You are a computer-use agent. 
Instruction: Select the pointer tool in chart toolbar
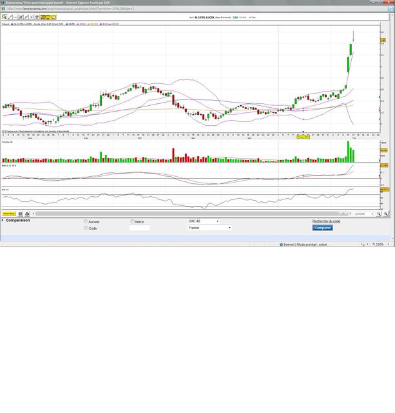(5, 17)
